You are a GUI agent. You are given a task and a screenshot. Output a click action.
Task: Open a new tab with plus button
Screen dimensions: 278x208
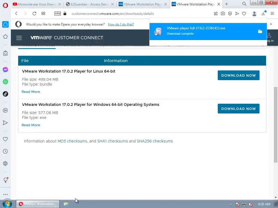click(227, 4)
